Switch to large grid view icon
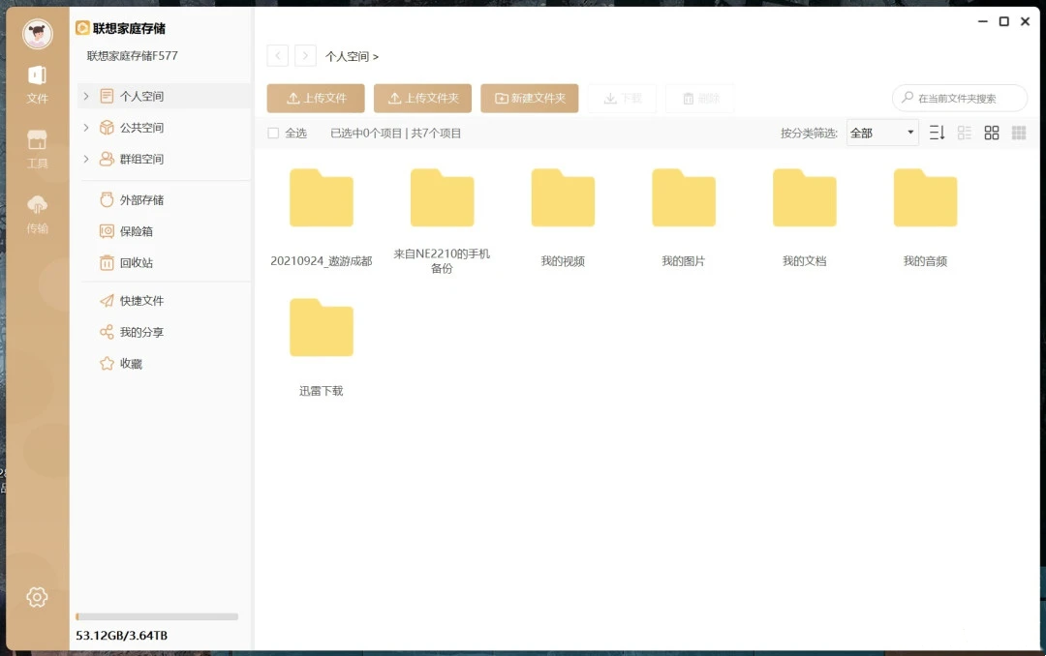Viewport: 1046px width, 656px height. (x=992, y=133)
